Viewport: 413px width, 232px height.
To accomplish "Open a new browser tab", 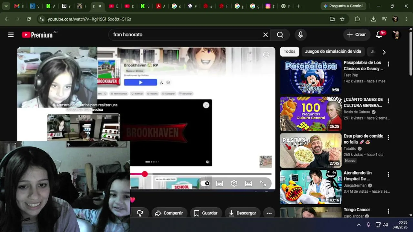I will tap(298, 6).
